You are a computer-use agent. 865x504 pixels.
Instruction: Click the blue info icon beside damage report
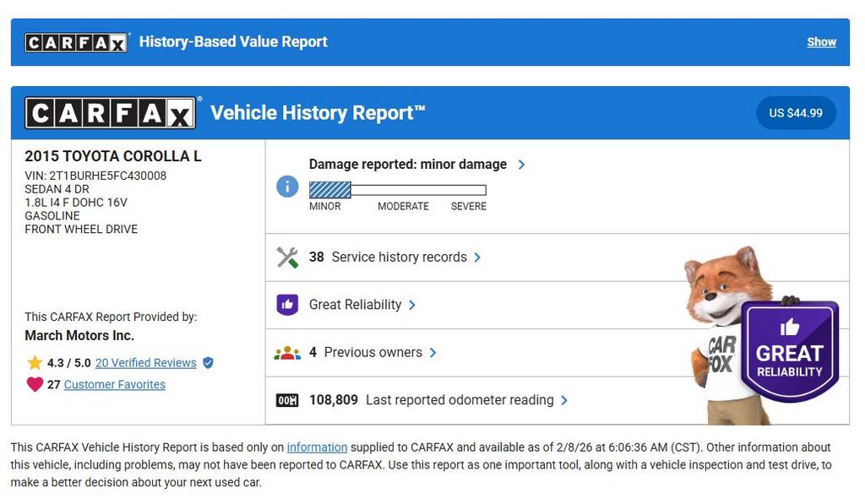(x=287, y=187)
